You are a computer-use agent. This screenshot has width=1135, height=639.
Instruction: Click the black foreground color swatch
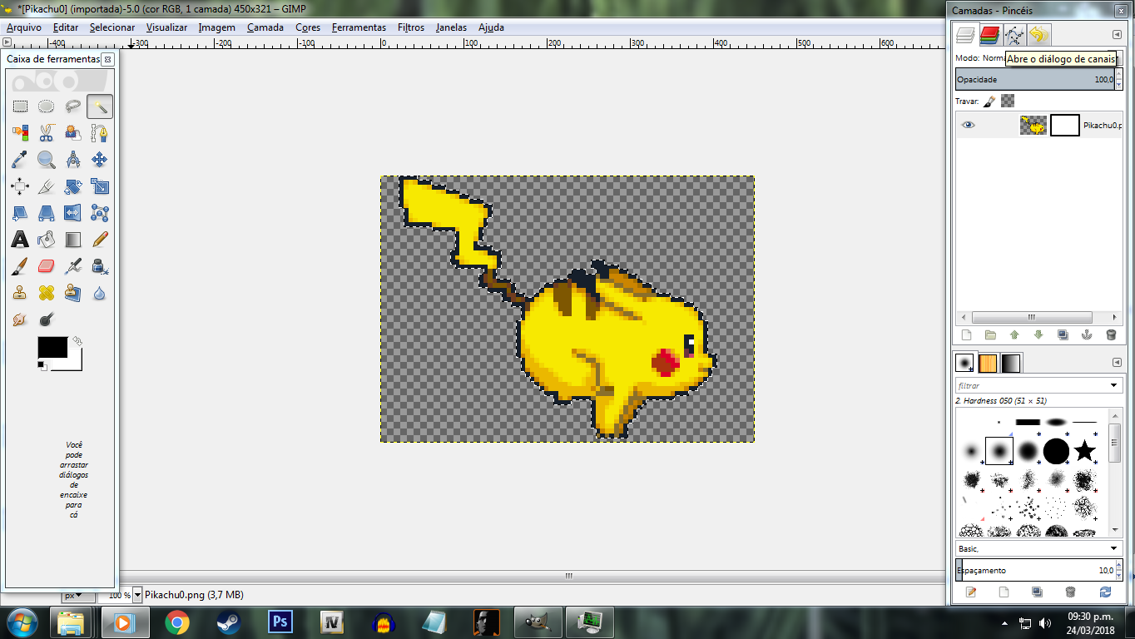click(52, 347)
